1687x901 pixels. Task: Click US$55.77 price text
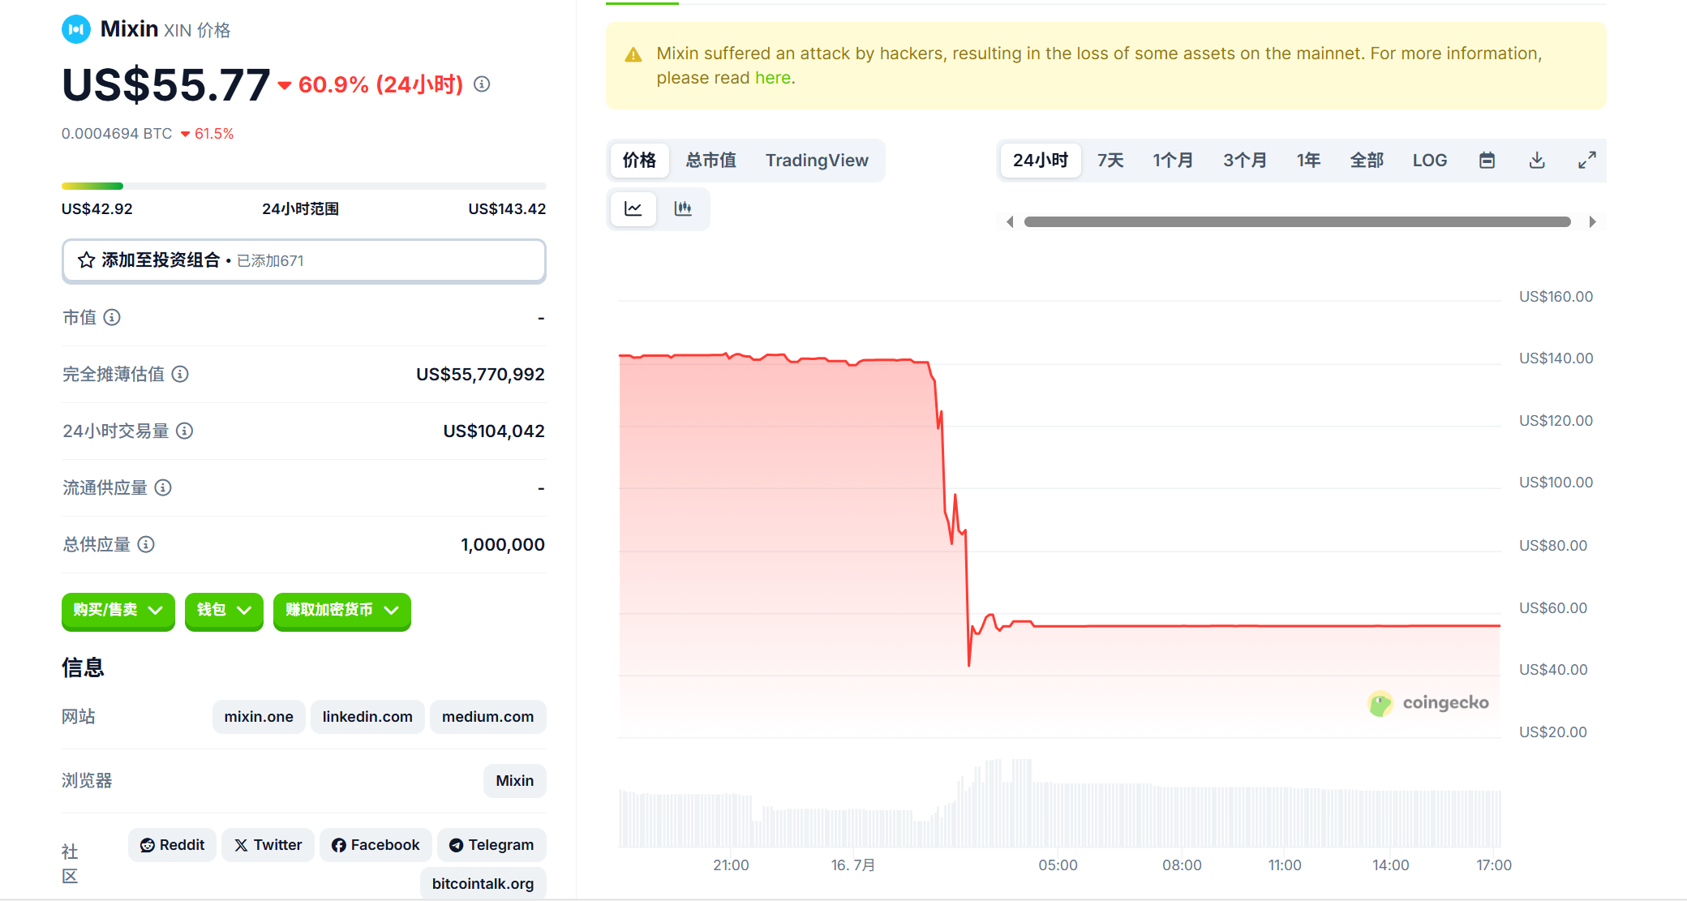(x=166, y=84)
